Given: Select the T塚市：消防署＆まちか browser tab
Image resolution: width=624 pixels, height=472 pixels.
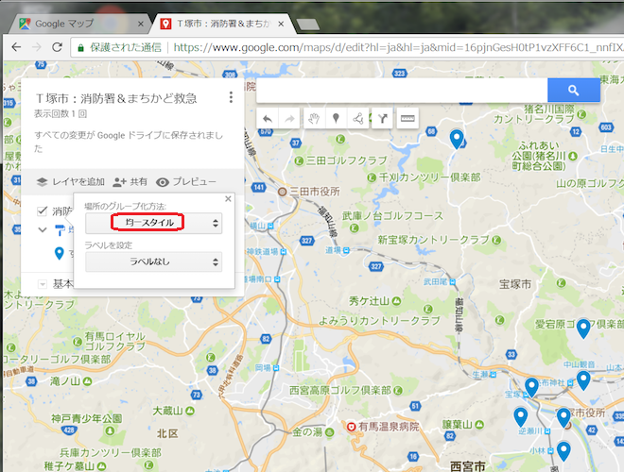Looking at the screenshot, I should click(x=221, y=24).
